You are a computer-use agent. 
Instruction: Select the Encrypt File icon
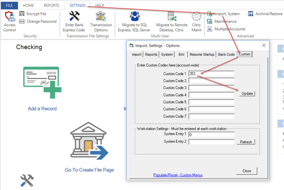22,14
